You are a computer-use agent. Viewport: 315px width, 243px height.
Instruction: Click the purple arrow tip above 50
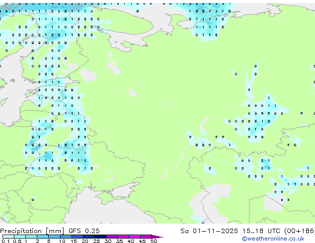(157, 237)
